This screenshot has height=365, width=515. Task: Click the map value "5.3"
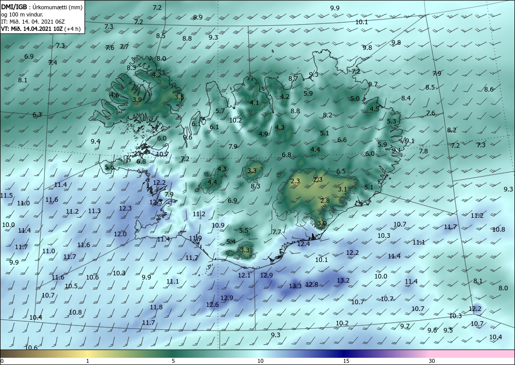tap(391, 121)
